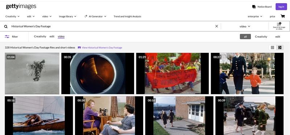The width and height of the screenshot is (290, 135).
Task: Expand the Image library menu
Action: (x=67, y=16)
